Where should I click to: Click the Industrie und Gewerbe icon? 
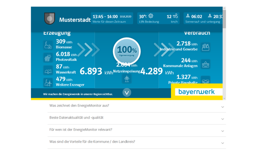(x=205, y=47)
